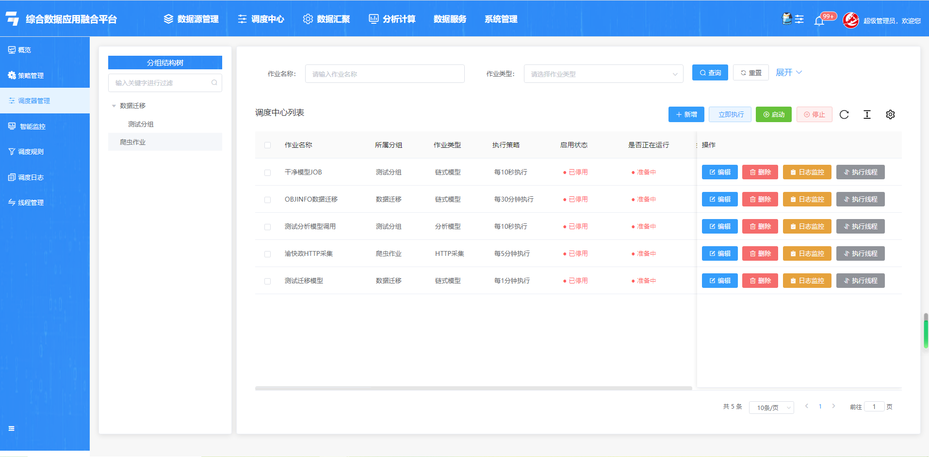Click the 执行策略 column header

(506, 145)
